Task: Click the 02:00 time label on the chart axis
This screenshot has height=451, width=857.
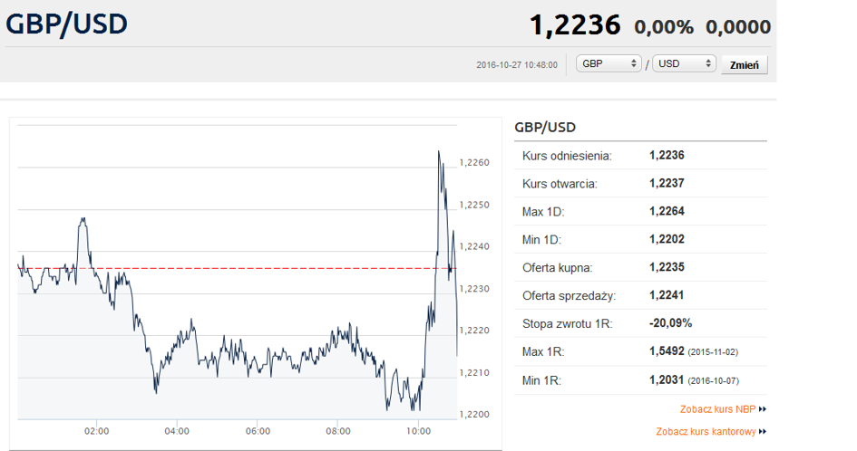Action: (x=97, y=431)
